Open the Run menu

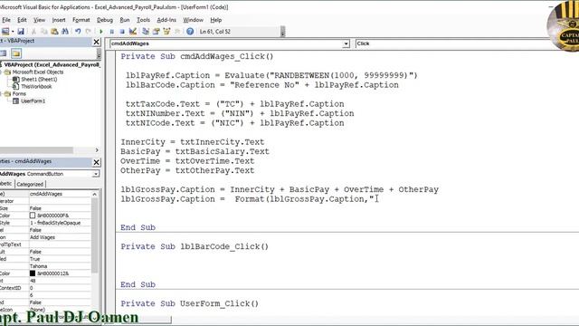(125, 20)
